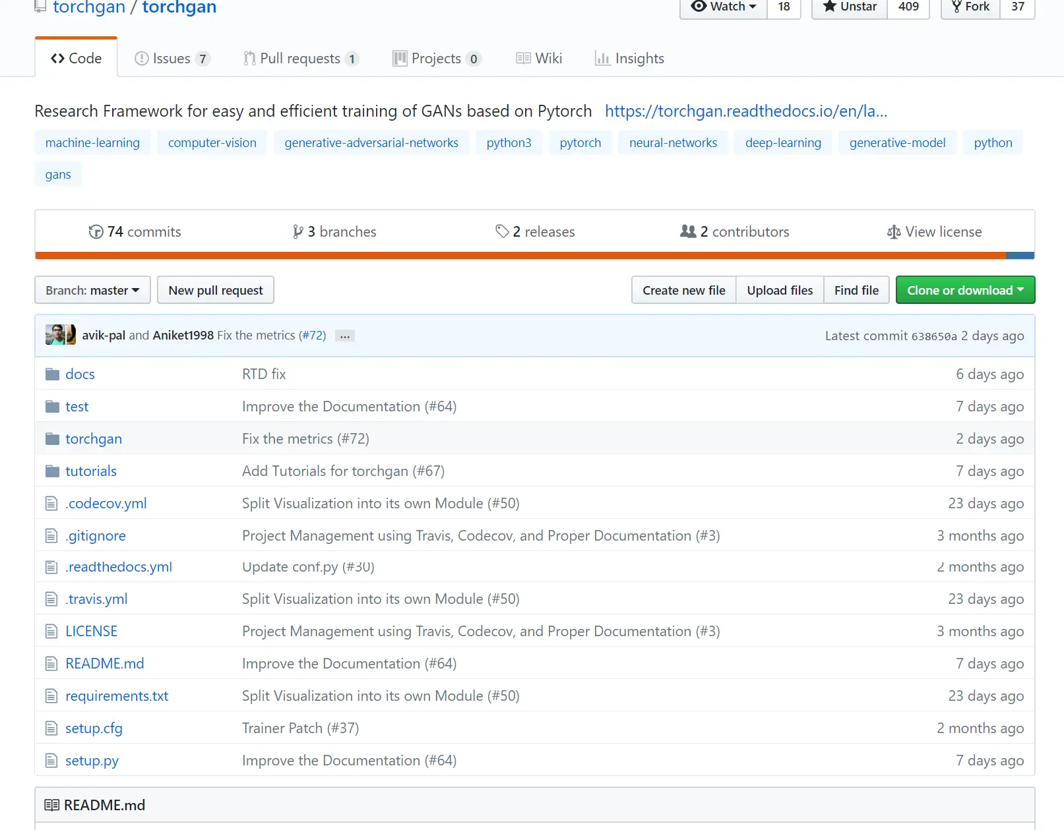Click the .readthedocs.yml file icon

click(x=51, y=567)
